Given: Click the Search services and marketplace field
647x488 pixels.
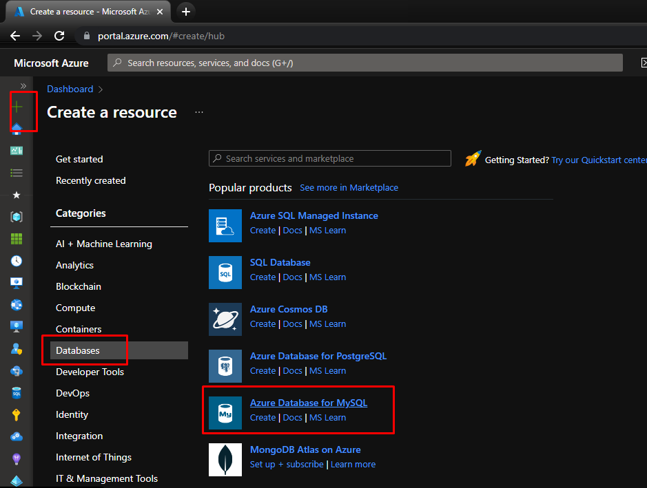Looking at the screenshot, I should 330,158.
